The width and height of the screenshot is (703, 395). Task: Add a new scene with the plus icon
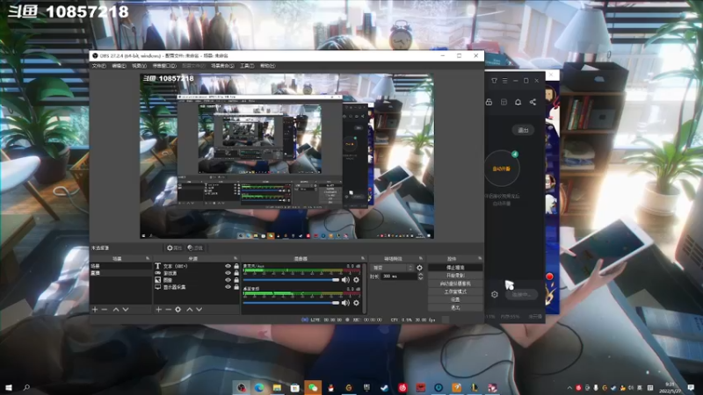coord(95,310)
